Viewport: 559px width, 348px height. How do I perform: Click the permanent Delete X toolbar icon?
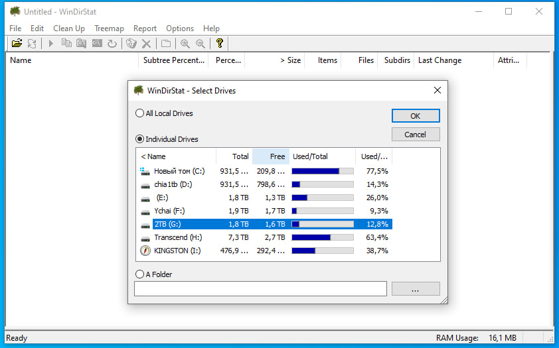point(146,43)
